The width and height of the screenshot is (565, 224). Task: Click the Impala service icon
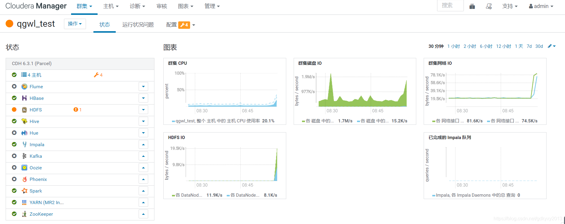[24, 144]
